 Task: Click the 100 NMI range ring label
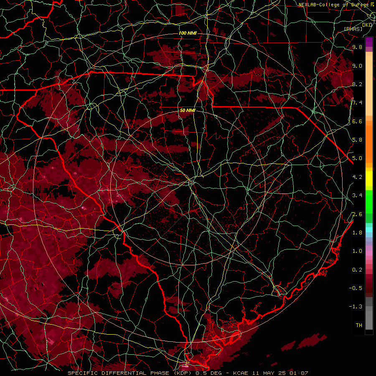[x=188, y=33]
